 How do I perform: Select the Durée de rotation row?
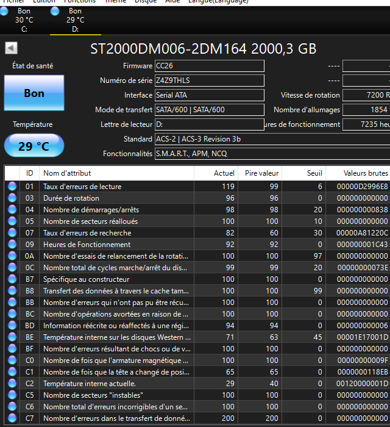(197, 198)
